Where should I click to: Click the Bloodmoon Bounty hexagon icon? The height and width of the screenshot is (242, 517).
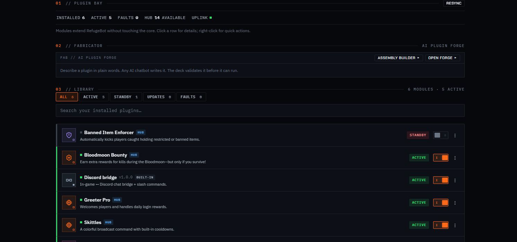click(x=69, y=158)
